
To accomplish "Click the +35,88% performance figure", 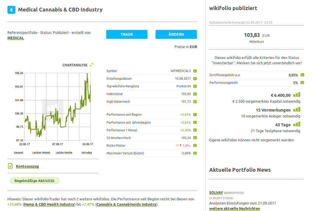I will coord(14,205).
